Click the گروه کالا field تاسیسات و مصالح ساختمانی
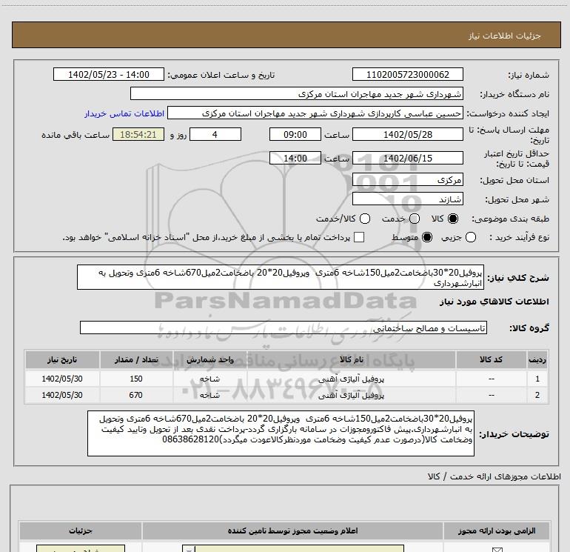Viewport: 570px width, 552px height. coord(284,327)
